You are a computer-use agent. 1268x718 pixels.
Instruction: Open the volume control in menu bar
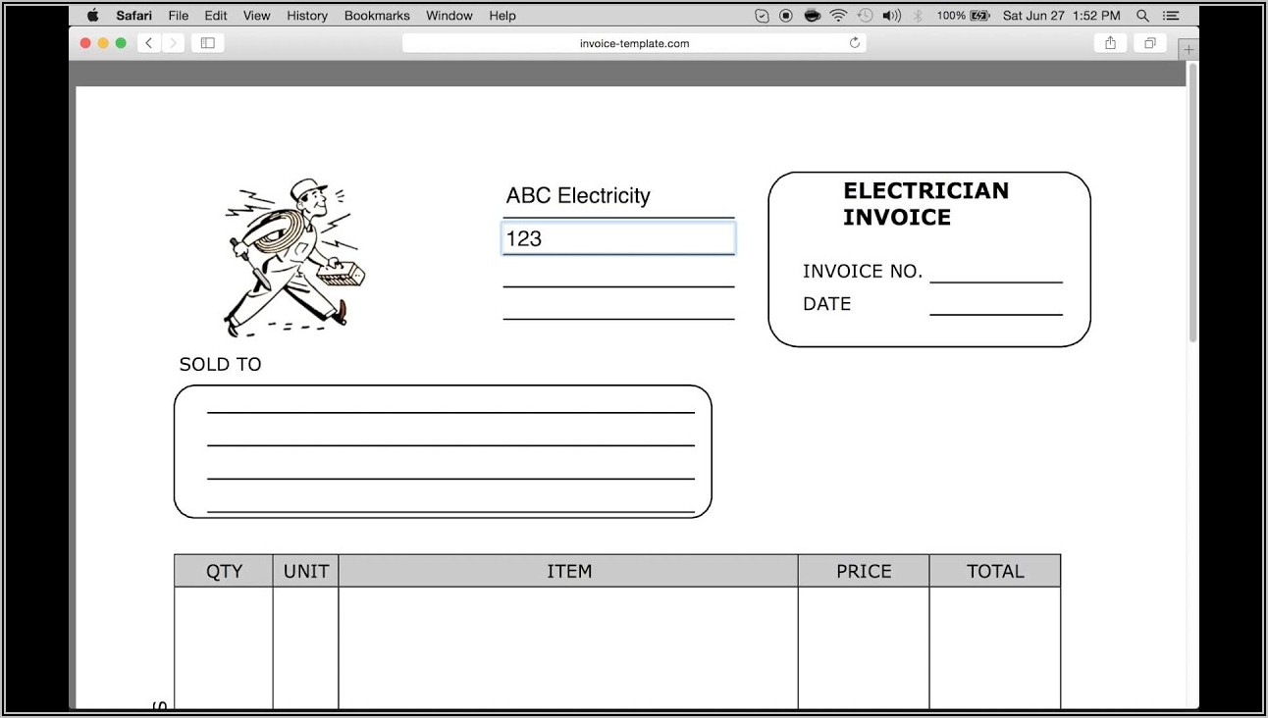click(x=891, y=16)
